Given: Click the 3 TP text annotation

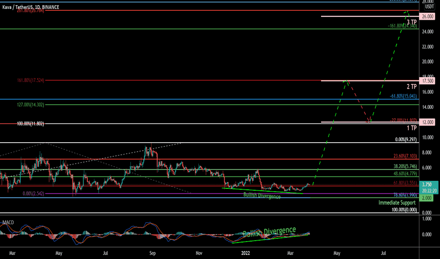Looking at the screenshot, I should (x=412, y=22).
